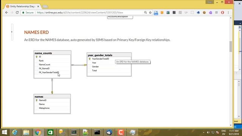Open the Chrome three-dot menu
This screenshot has width=242, height=136.
coord(228,12)
